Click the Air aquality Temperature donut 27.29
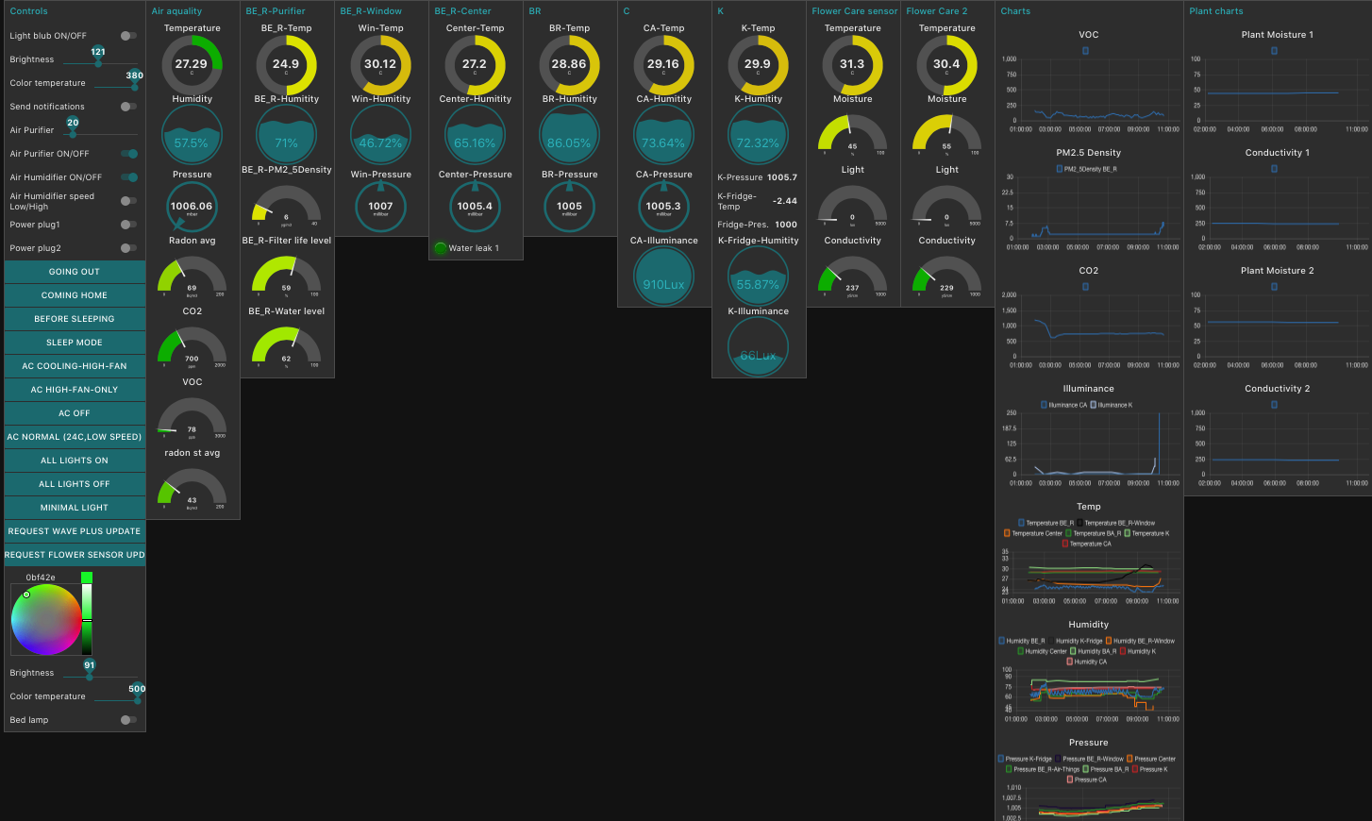Viewport: 1372px width, 821px height. tap(192, 64)
